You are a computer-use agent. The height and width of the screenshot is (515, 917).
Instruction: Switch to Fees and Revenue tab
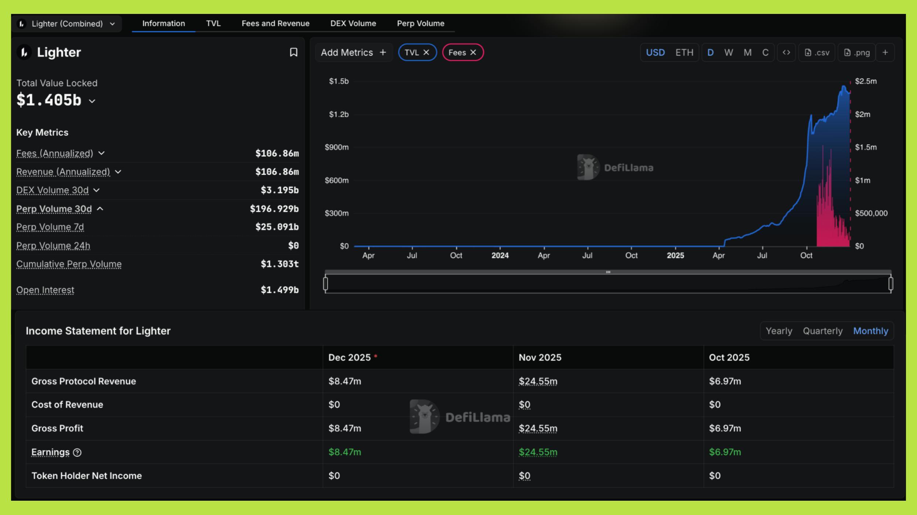(275, 23)
